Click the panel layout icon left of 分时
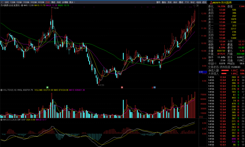Image resolution: width=245 pixels, height=147 pixels. click(x=2, y=2)
